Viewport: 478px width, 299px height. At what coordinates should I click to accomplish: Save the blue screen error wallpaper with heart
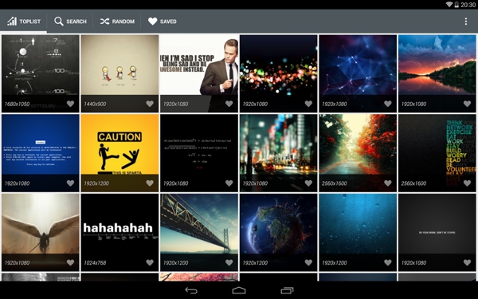pos(70,183)
